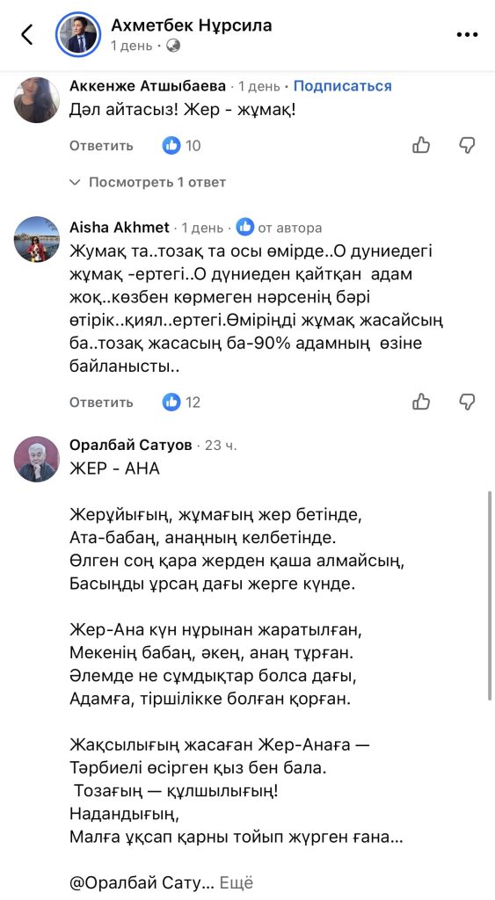The image size is (495, 900).
Task: Reply to Aisha Akhmet's comment
Action: click(101, 403)
